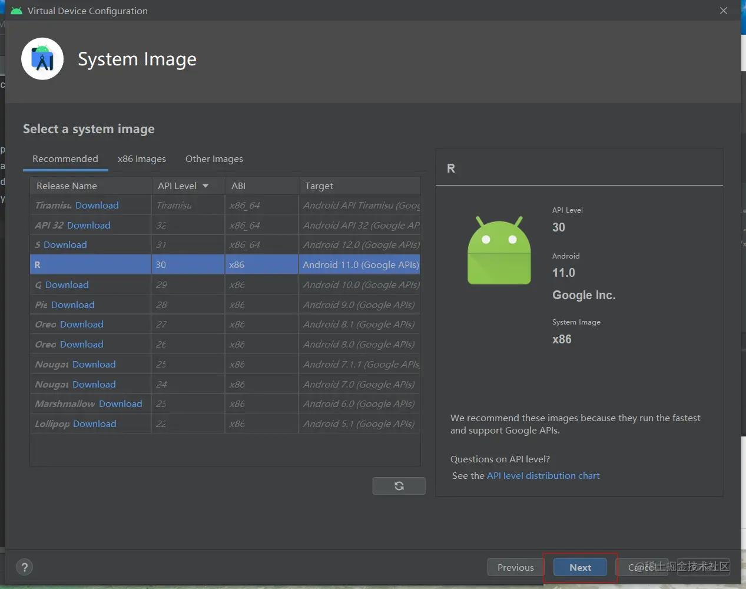Click API level 30 cell in table
746x589 pixels.
[188, 264]
